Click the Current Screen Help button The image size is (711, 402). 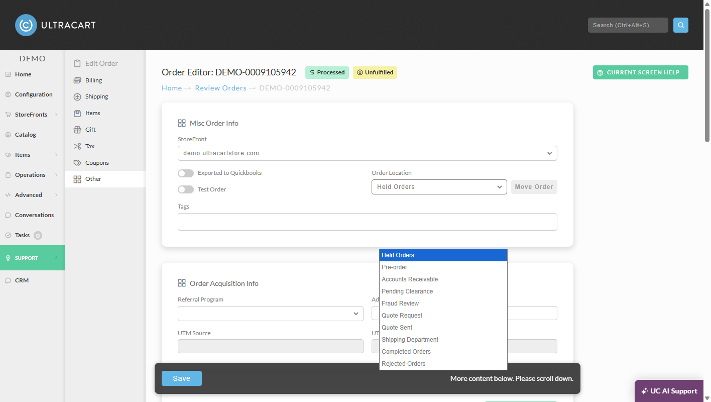(641, 72)
